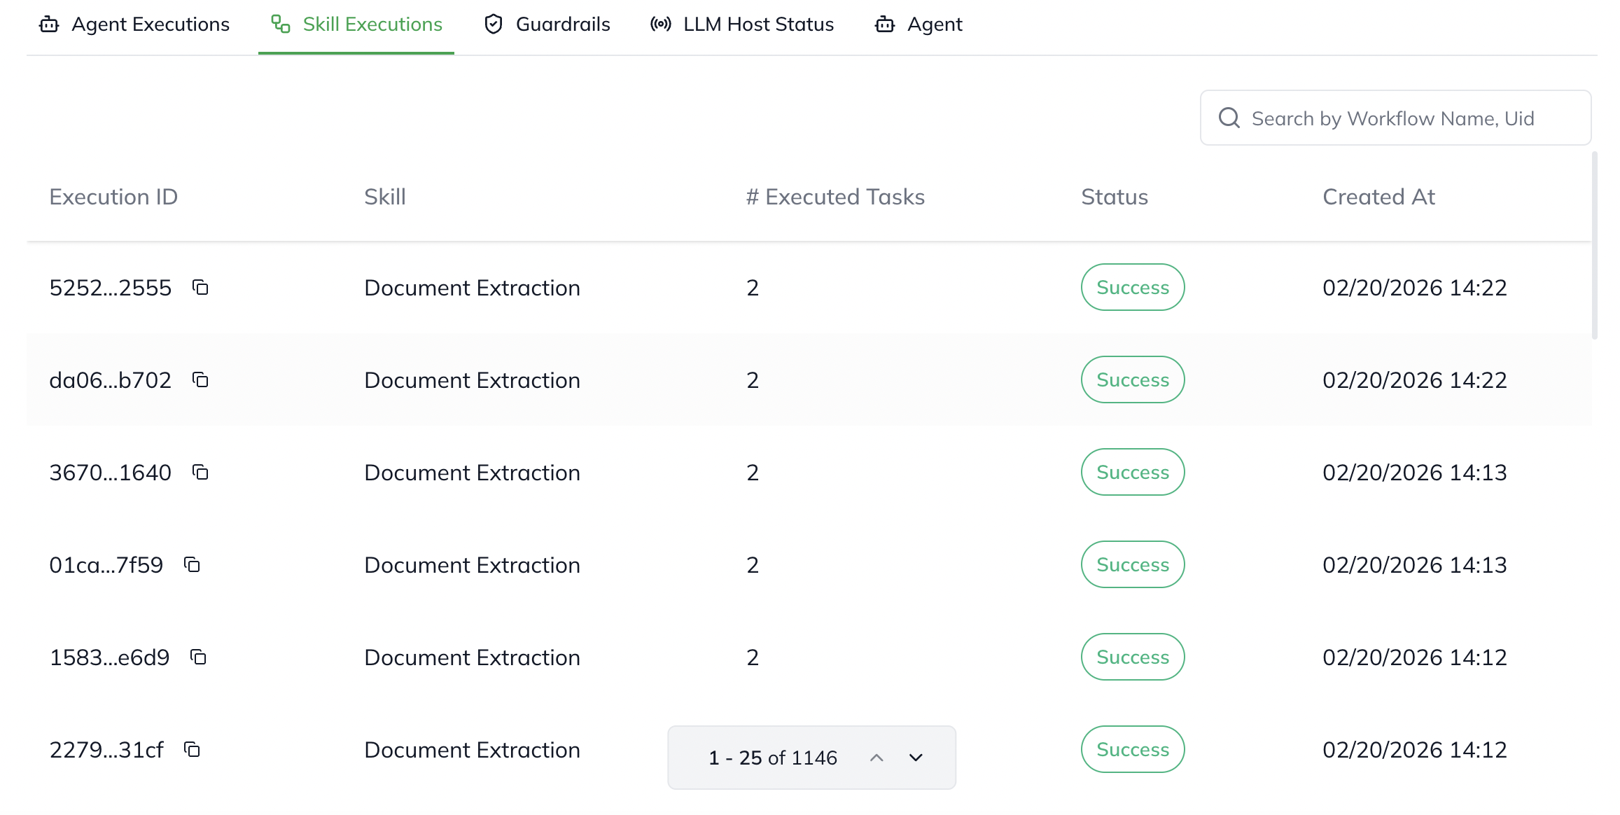Copy execution ID 1583...e6d9
This screenshot has width=1620, height=815.
(198, 657)
